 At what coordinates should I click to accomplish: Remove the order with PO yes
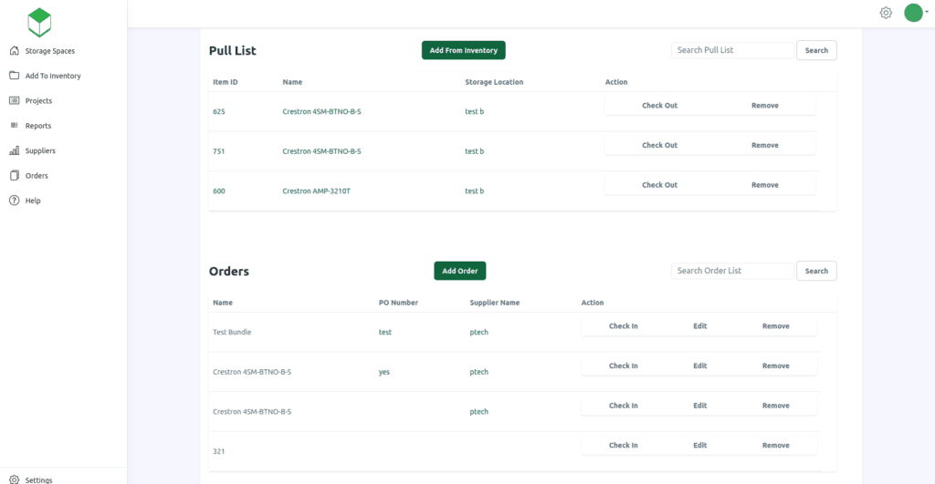[776, 366]
